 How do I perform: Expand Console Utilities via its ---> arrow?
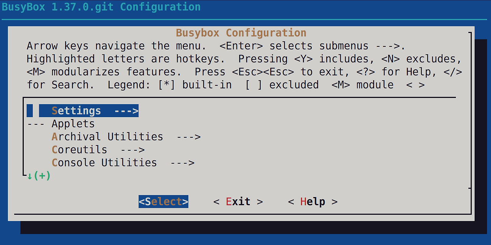[x=182, y=162]
